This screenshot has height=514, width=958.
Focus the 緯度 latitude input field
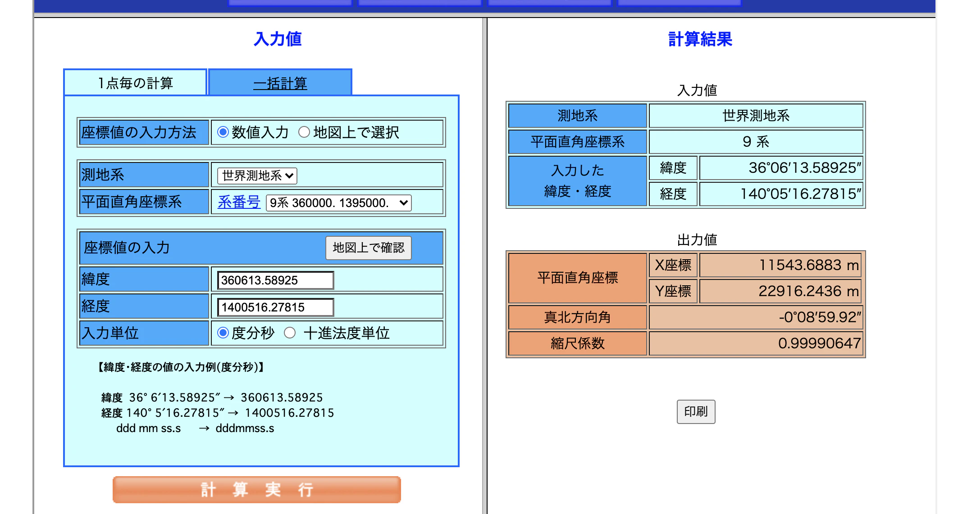[x=275, y=280]
